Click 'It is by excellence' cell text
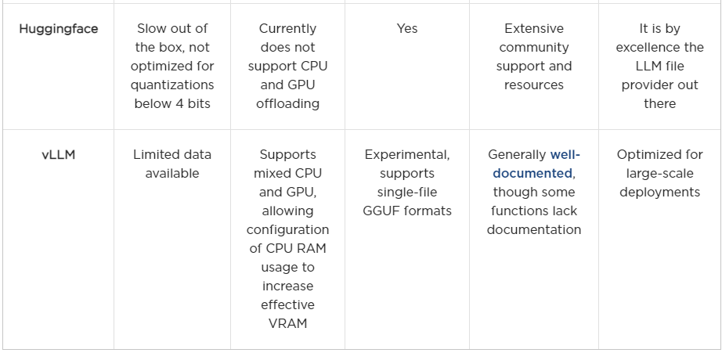This screenshot has height=353, width=722. pyautogui.click(x=659, y=38)
